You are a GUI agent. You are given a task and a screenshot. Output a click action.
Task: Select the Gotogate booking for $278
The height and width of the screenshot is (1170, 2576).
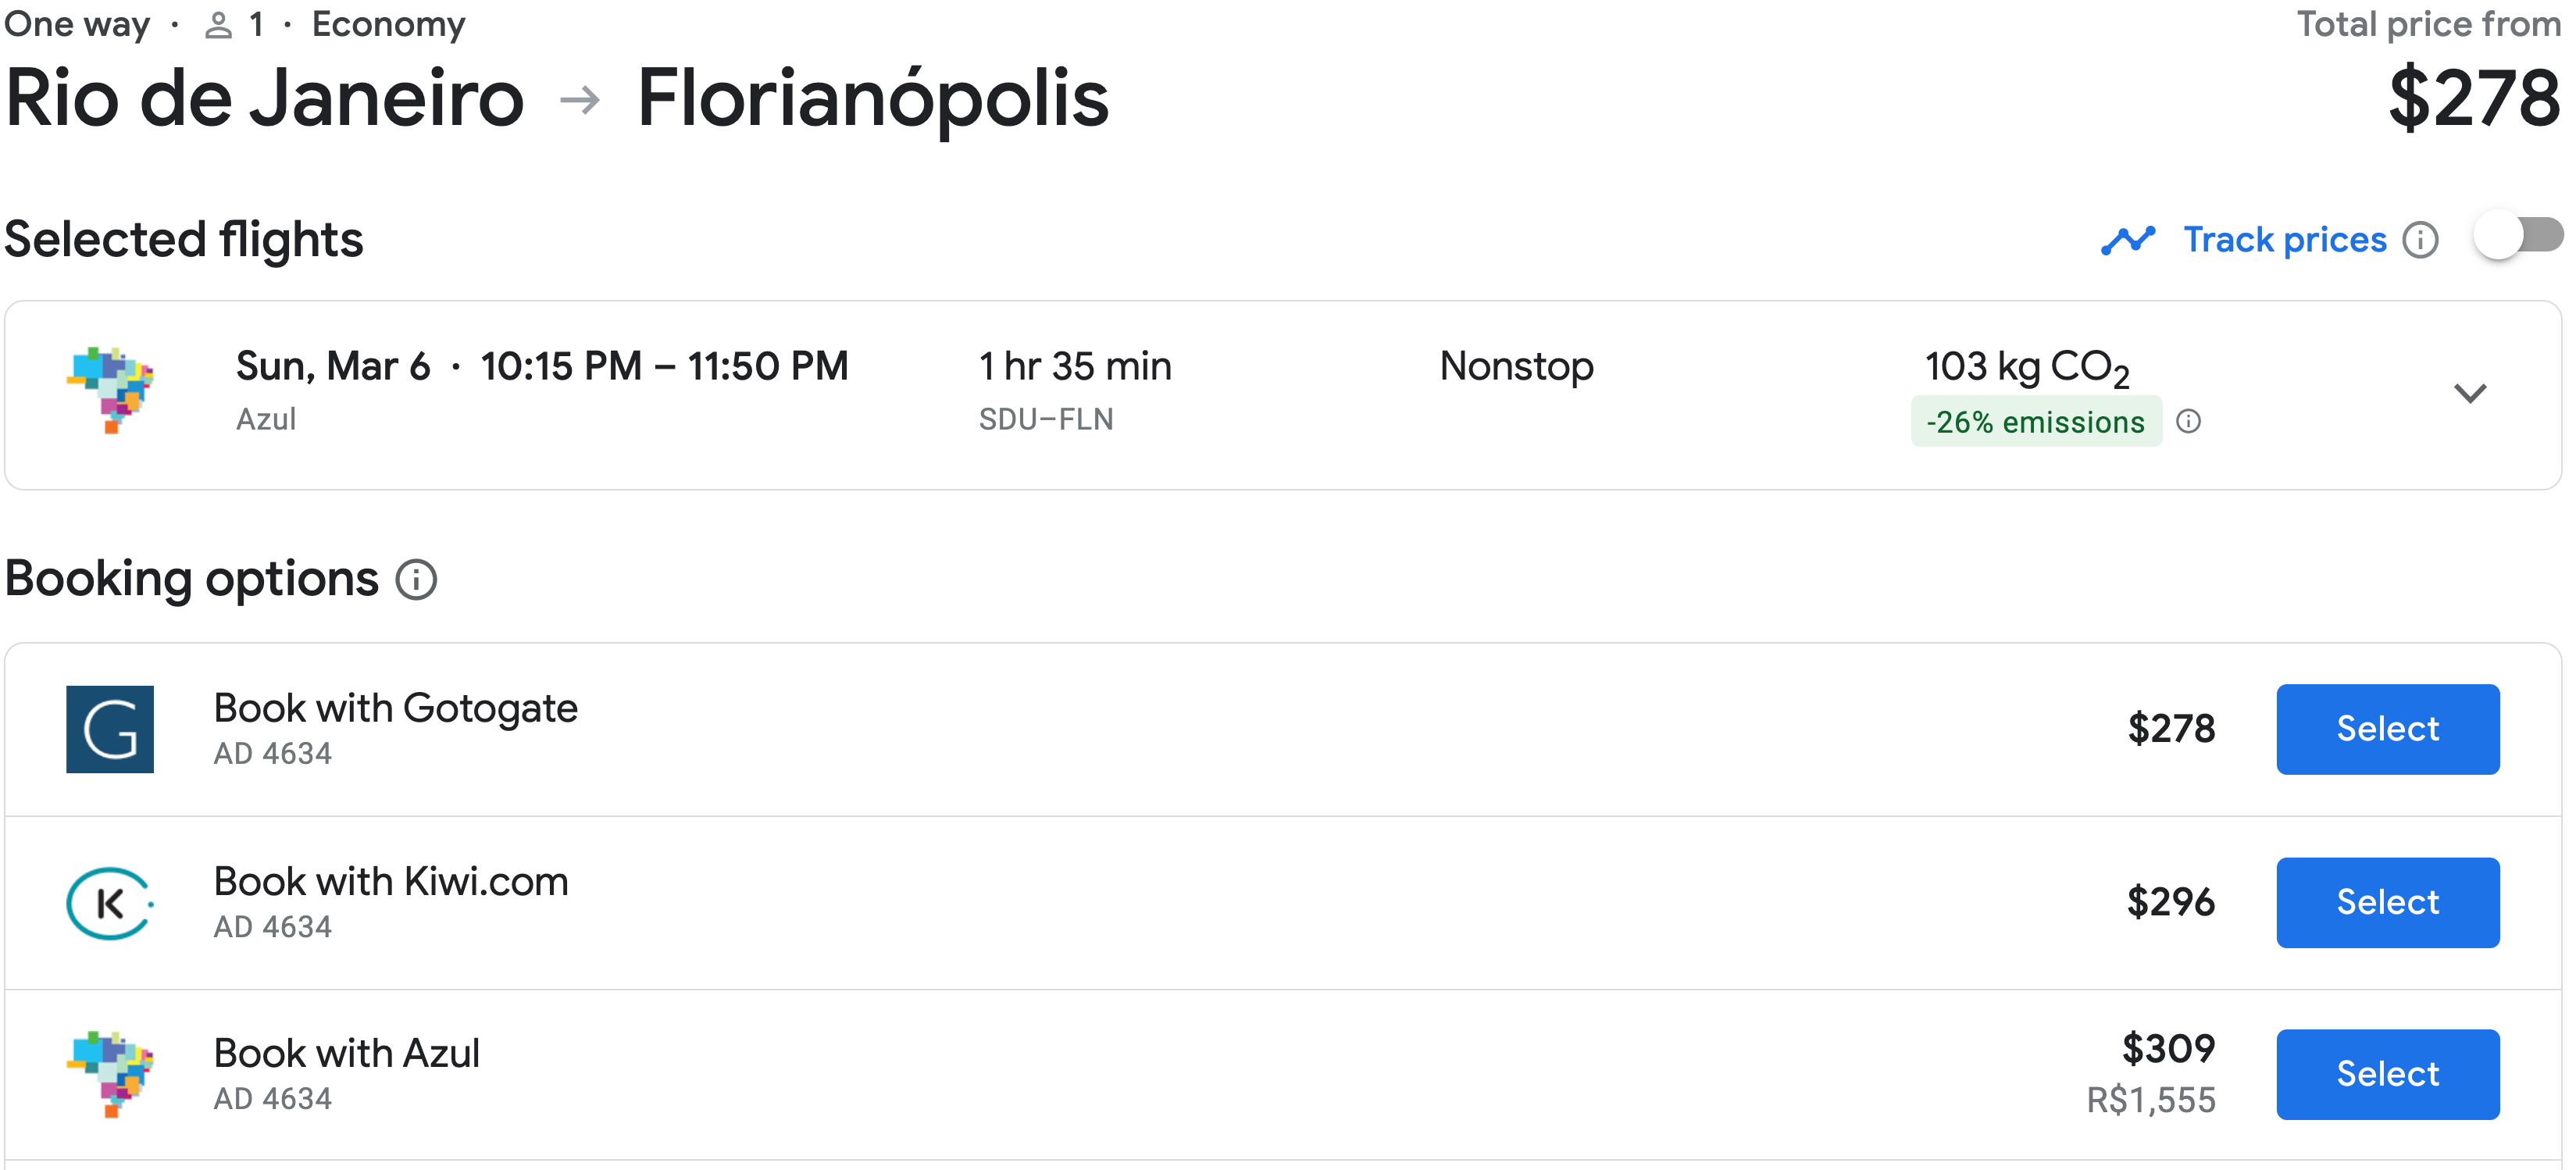[2388, 729]
